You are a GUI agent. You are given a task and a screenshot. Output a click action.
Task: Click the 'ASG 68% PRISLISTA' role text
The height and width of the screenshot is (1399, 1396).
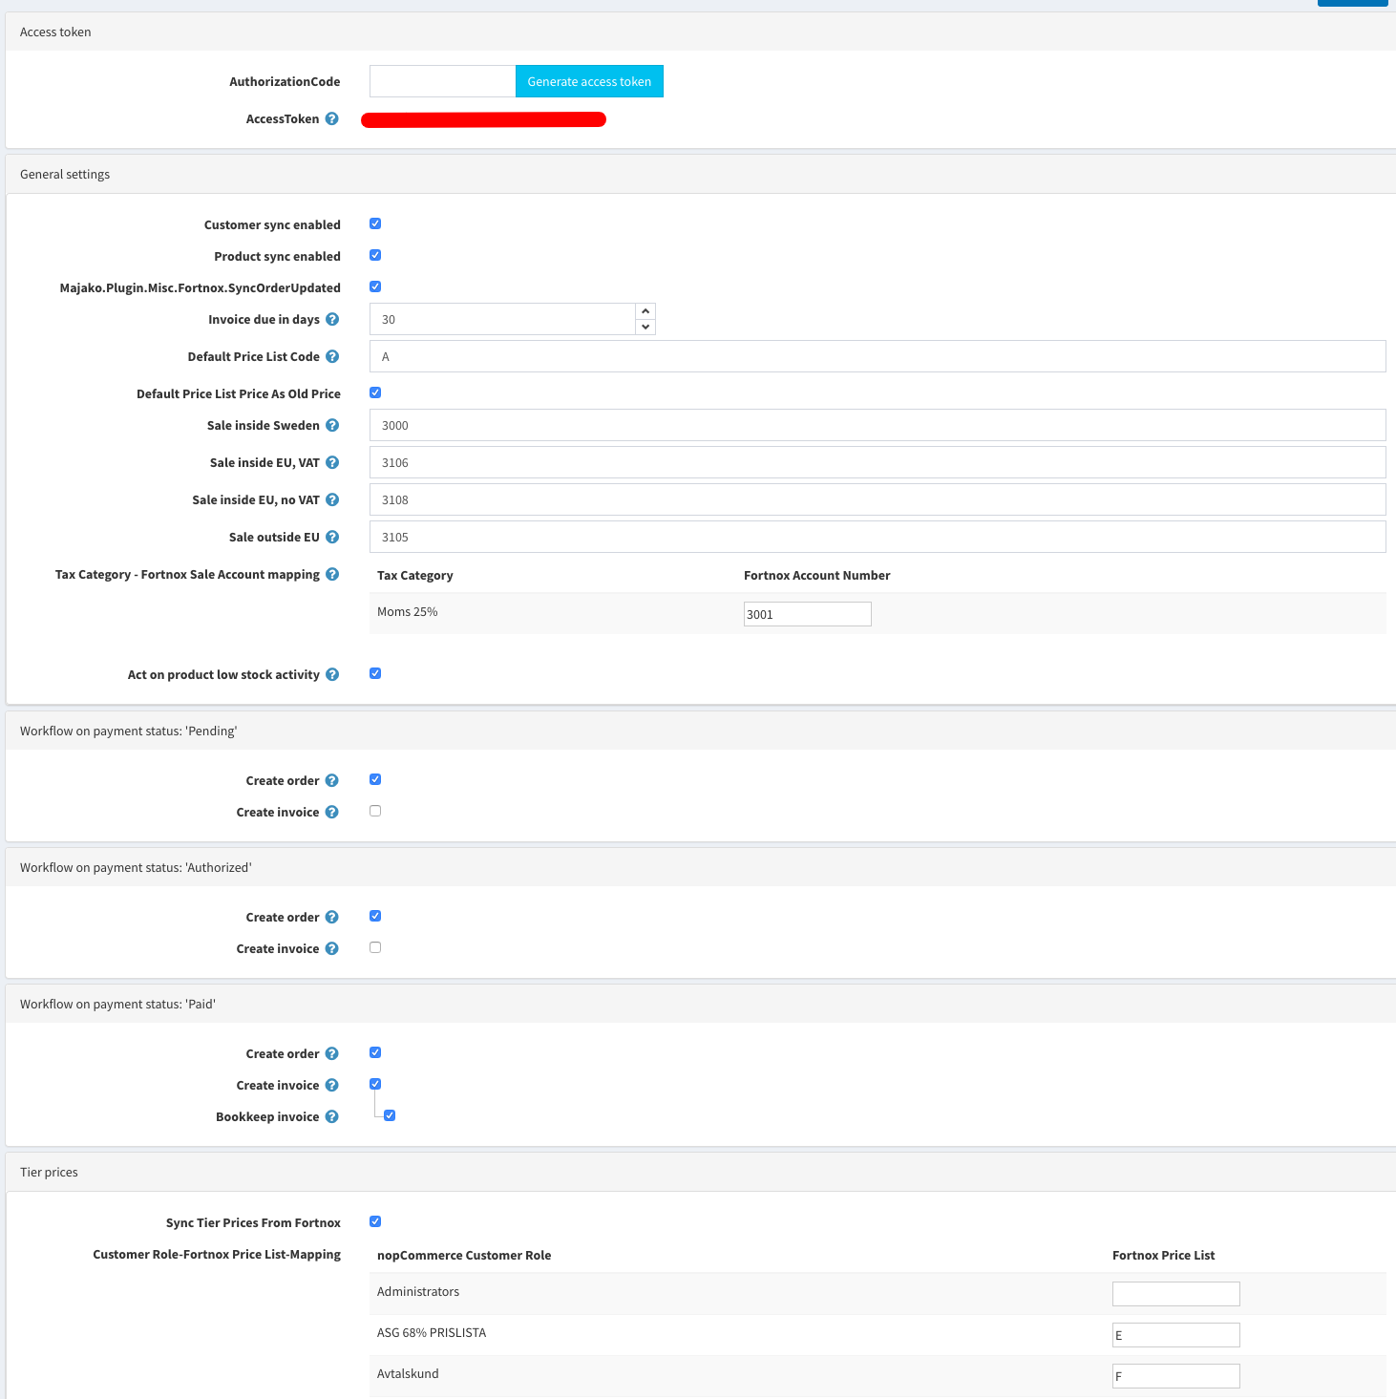tap(432, 1332)
